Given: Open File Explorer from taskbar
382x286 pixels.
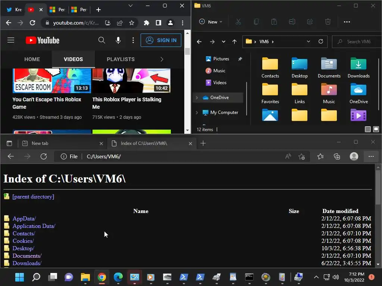Looking at the screenshot, I should pyautogui.click(x=85, y=277).
